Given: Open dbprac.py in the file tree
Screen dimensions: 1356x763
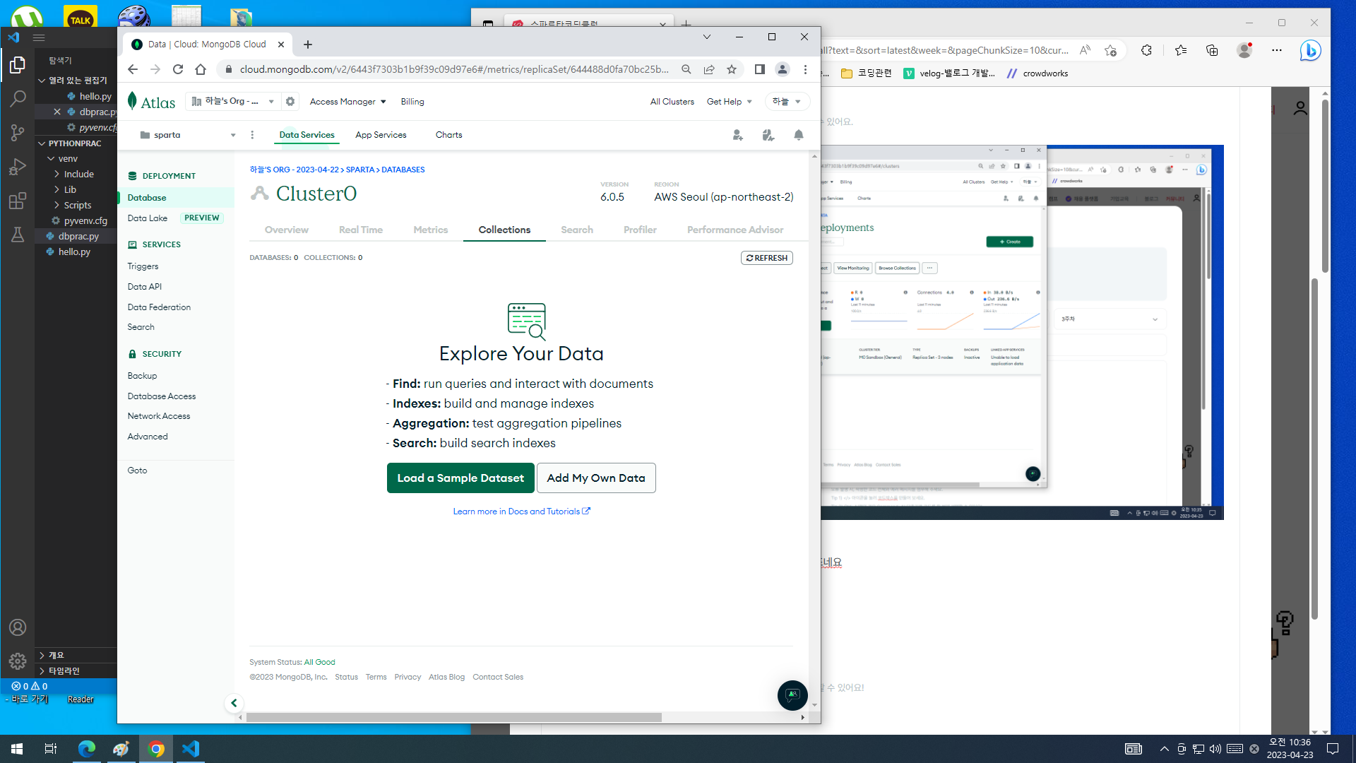Looking at the screenshot, I should (x=78, y=237).
